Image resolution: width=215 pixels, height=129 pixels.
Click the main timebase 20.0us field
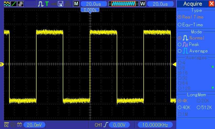pos(94,4)
